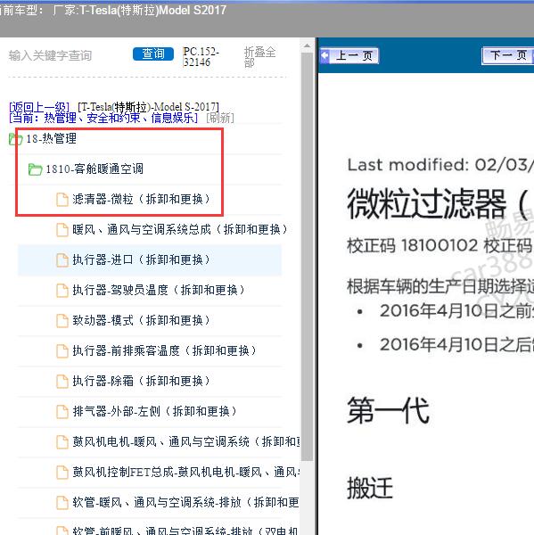Click the 刷新 refresh link
The height and width of the screenshot is (535, 534).
[x=220, y=118]
